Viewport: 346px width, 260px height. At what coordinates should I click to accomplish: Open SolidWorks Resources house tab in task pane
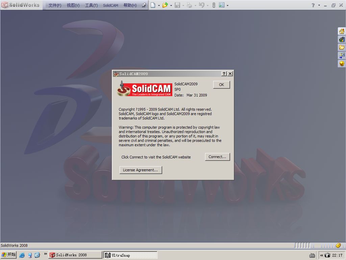coord(342,31)
